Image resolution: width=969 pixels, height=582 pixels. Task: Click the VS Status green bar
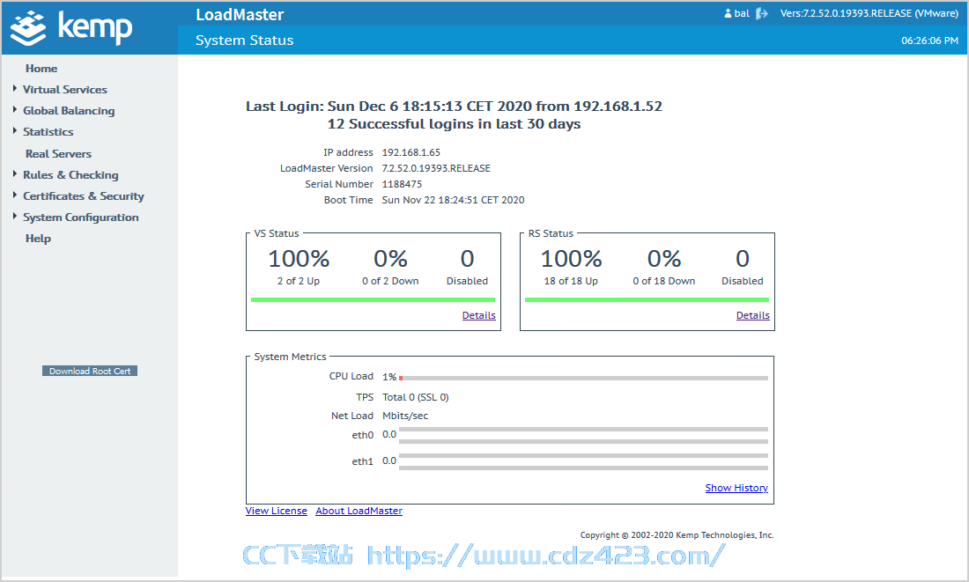pos(373,299)
